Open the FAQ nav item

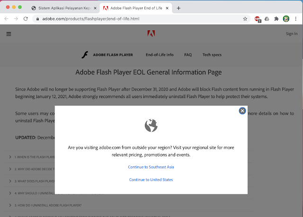(188, 55)
